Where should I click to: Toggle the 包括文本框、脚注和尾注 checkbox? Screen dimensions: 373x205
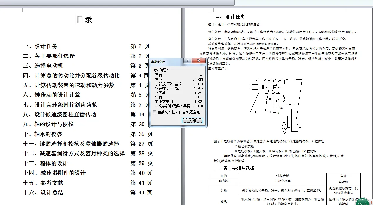click(x=154, y=112)
